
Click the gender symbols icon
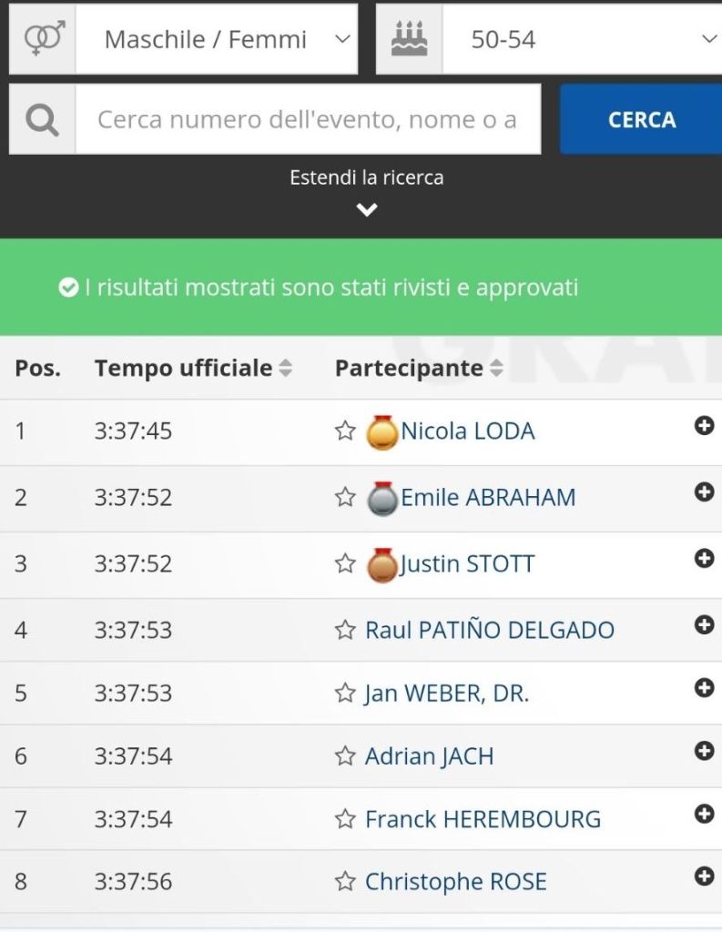(43, 39)
